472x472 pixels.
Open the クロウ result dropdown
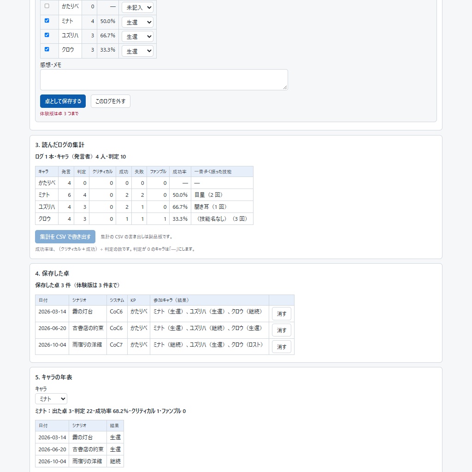(x=137, y=51)
